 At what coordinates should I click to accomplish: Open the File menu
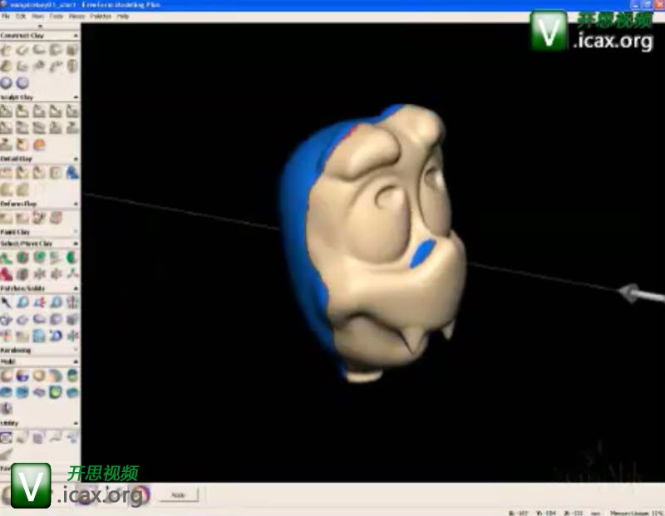coord(6,16)
